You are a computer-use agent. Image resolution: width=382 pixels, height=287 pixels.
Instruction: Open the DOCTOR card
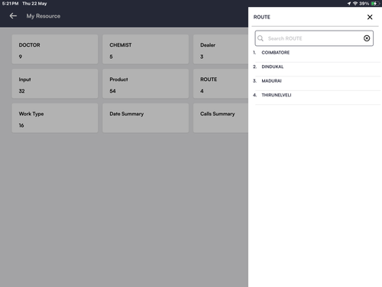[55, 49]
